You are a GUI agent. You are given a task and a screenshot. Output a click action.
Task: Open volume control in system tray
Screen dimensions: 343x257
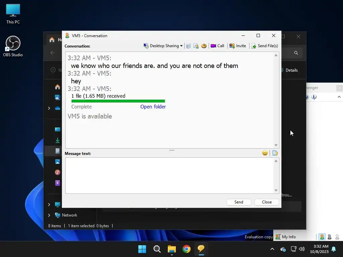coord(302,249)
